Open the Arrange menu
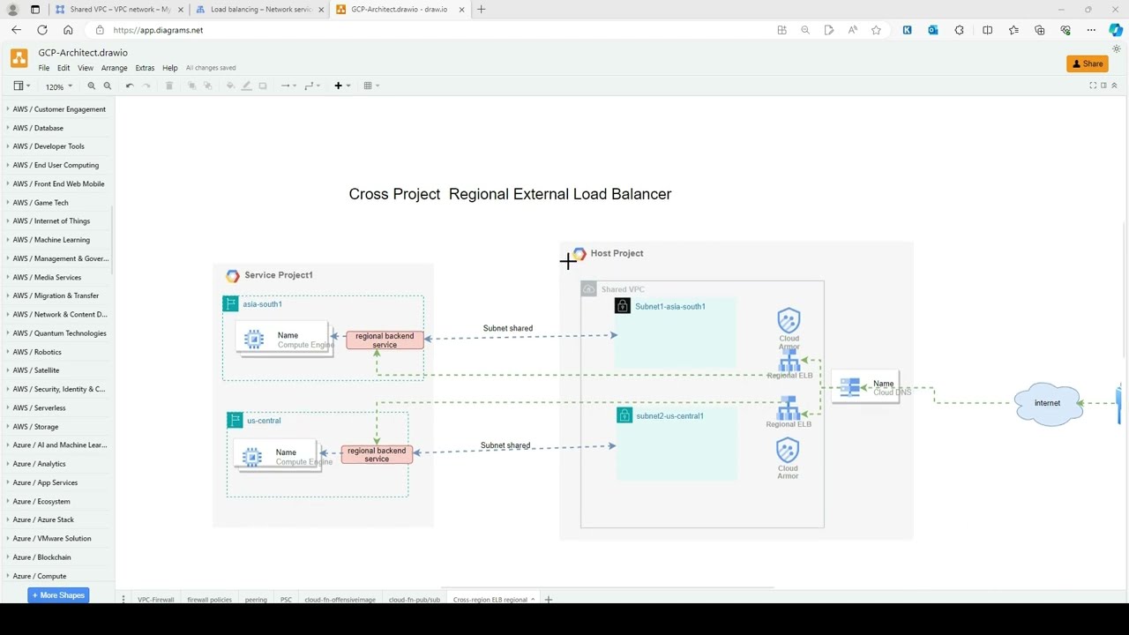 (114, 68)
